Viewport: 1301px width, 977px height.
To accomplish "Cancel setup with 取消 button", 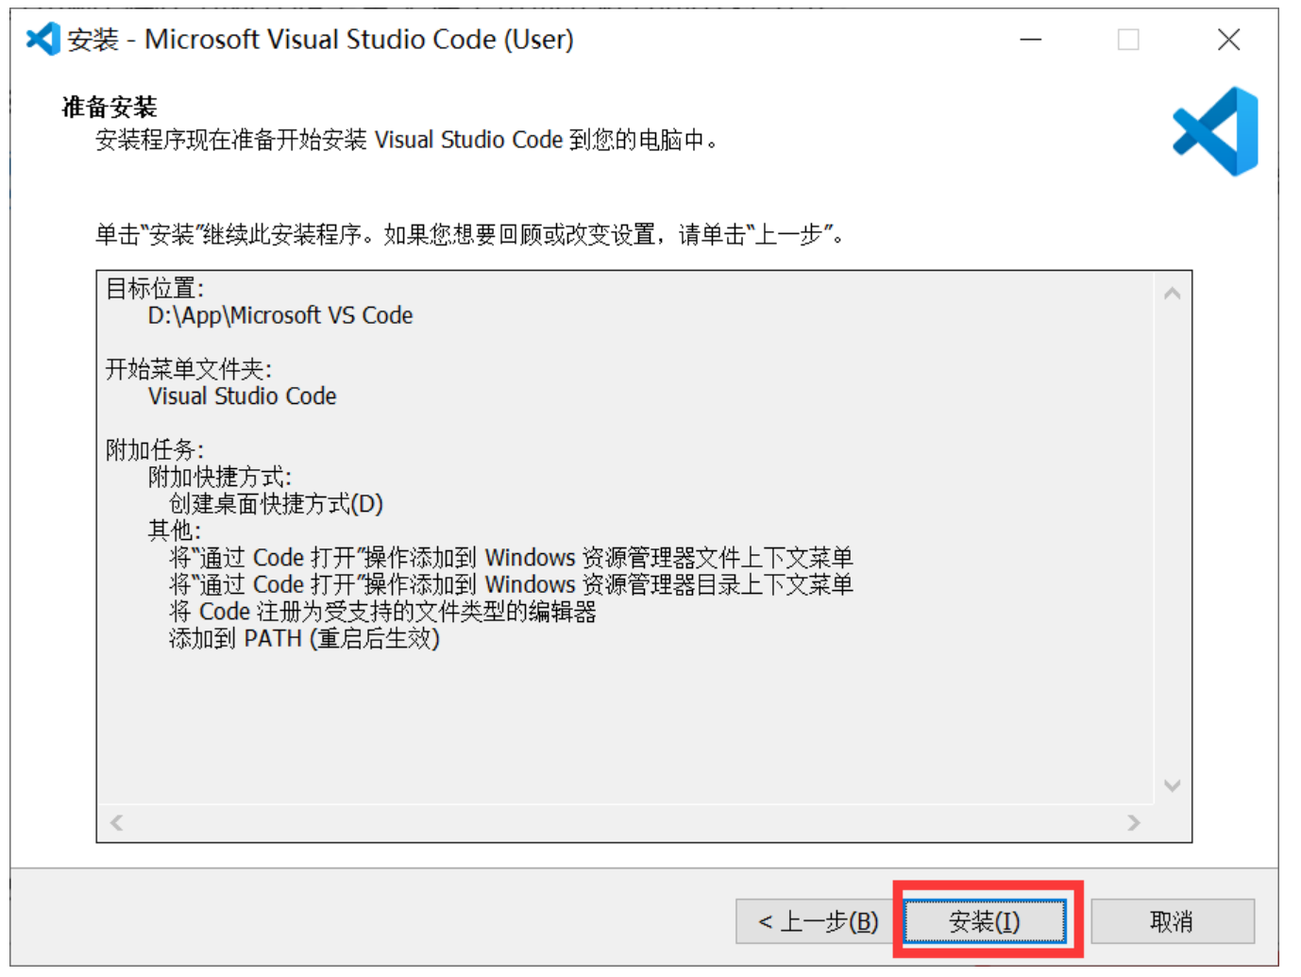I will [x=1173, y=921].
